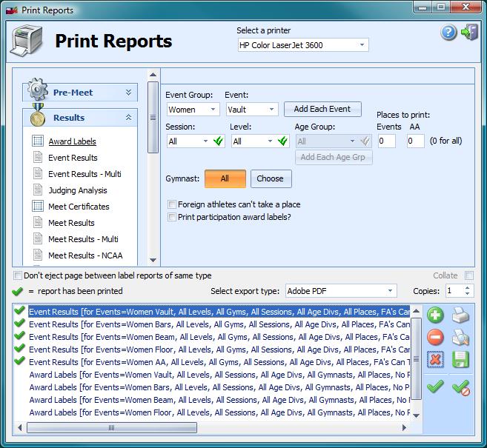
Task: Click the printer icon beside the report list
Action: [460, 315]
